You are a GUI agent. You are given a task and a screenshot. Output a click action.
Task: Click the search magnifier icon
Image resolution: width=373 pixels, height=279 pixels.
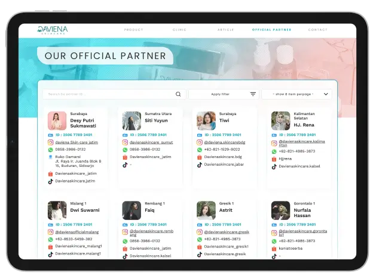coord(178,94)
